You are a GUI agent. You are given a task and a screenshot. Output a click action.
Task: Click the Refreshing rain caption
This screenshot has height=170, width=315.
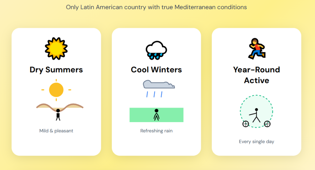156,131
